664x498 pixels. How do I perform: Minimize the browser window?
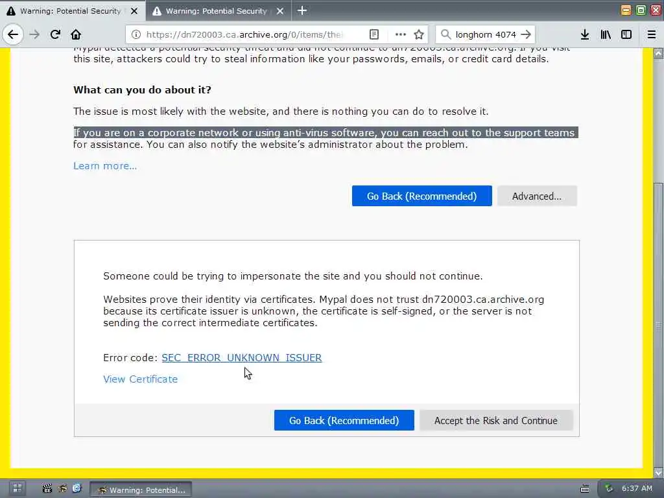click(x=626, y=10)
